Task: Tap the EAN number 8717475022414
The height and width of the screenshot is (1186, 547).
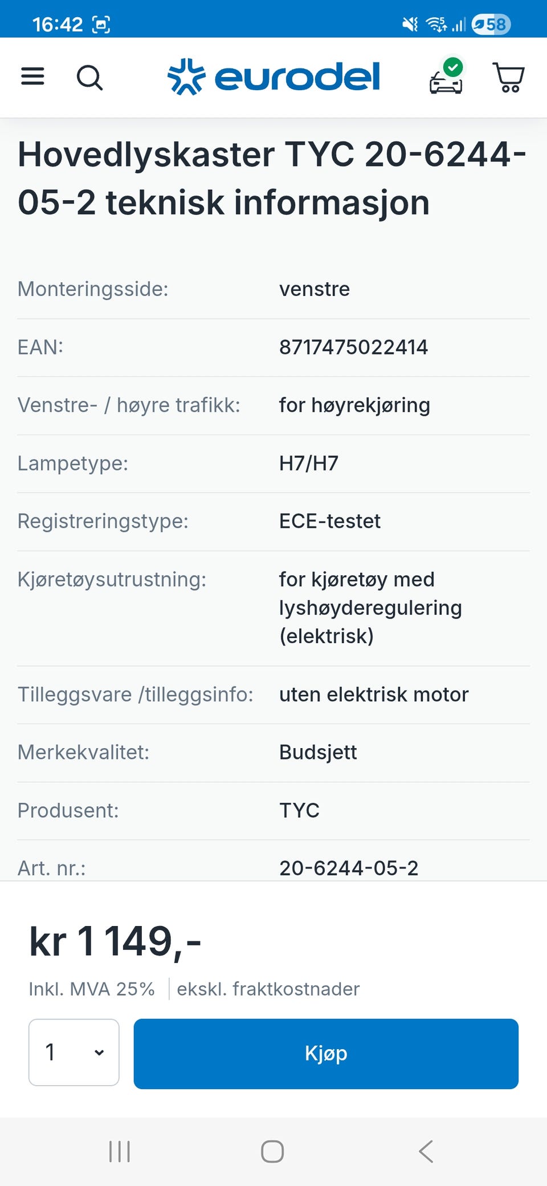Action: 353,347
